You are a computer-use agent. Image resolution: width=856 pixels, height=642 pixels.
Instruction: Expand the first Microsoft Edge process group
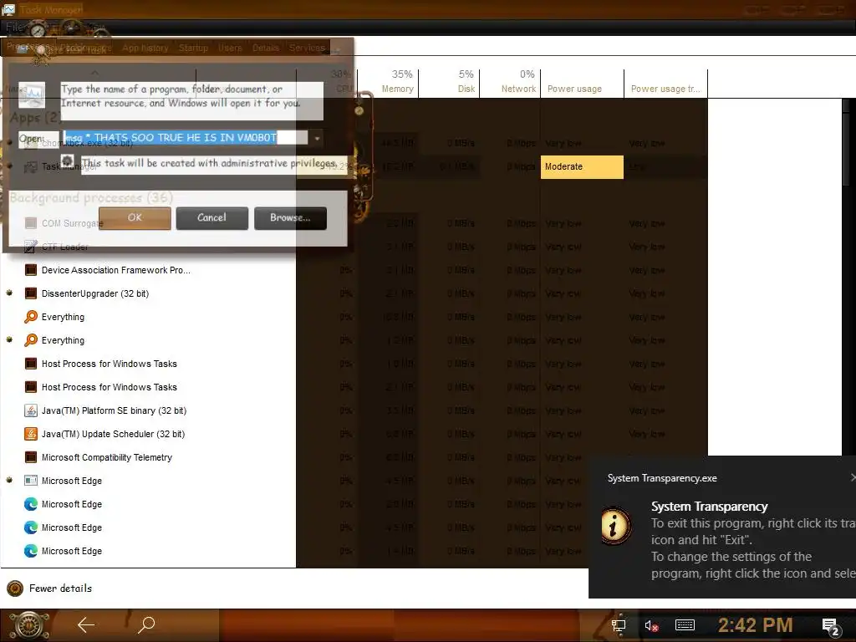tap(9, 481)
